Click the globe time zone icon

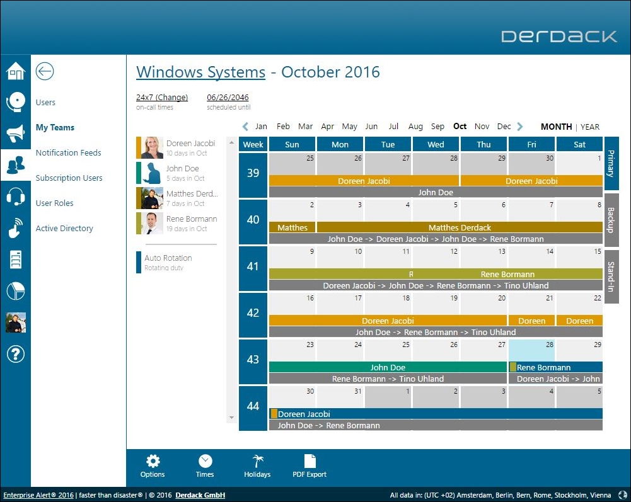tap(622, 495)
